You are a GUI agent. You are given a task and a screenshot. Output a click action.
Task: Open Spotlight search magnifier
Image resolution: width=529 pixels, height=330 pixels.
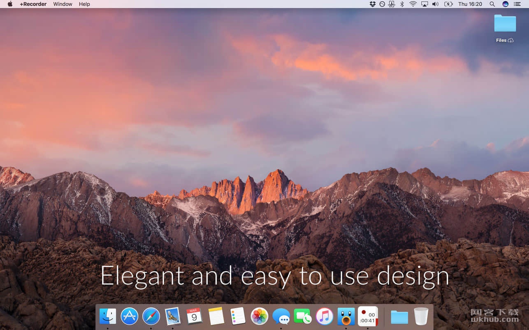(x=492, y=4)
